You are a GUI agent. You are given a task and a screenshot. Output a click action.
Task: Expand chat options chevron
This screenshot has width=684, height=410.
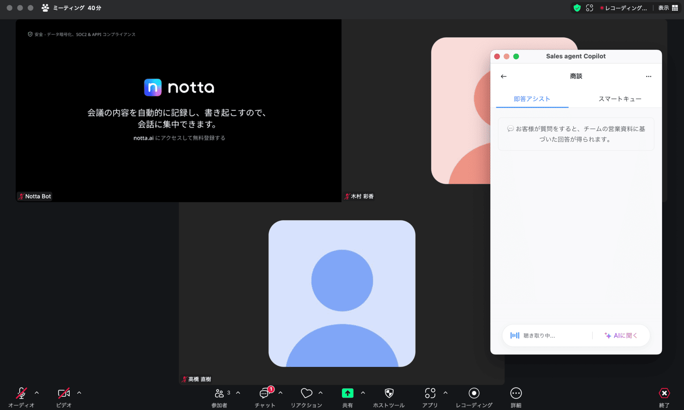(x=280, y=393)
